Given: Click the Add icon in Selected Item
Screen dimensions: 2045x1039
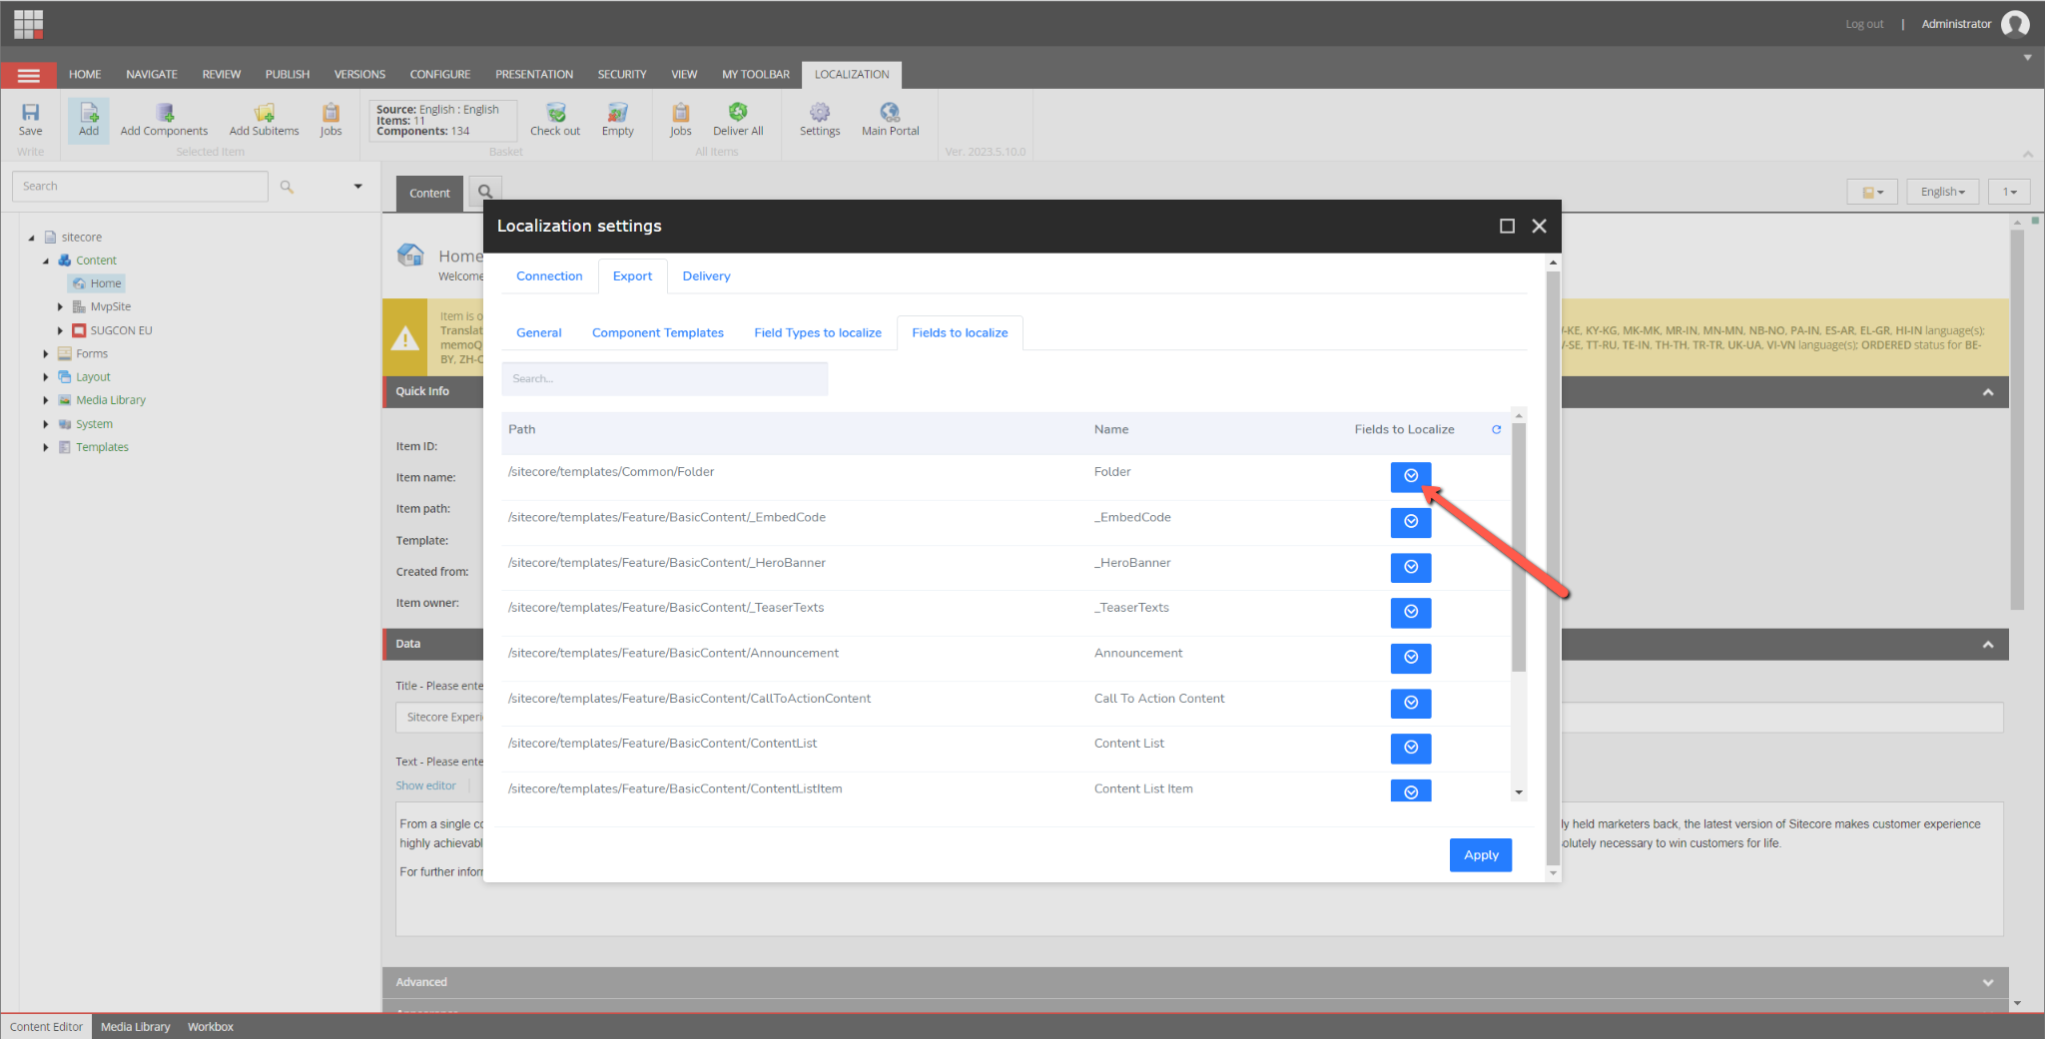Looking at the screenshot, I should pos(89,119).
